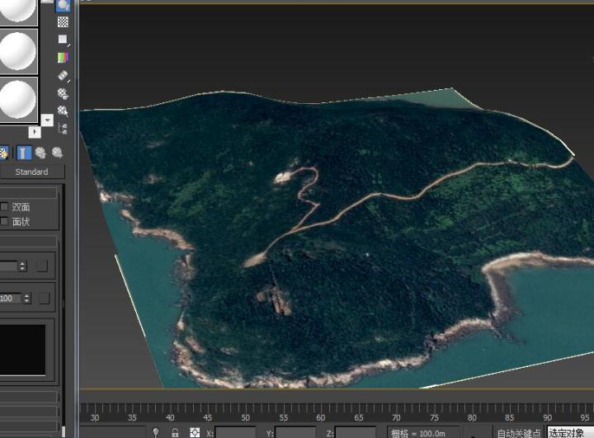Screen dimensions: 594x438
Task: Click the 100 value field
Action: click(x=12, y=299)
